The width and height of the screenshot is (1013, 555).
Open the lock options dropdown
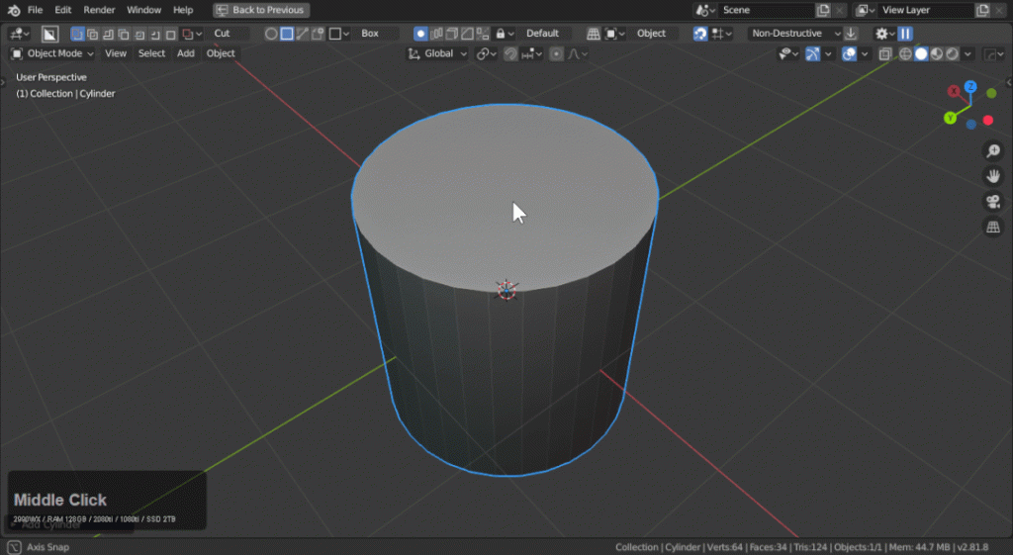[x=505, y=33]
